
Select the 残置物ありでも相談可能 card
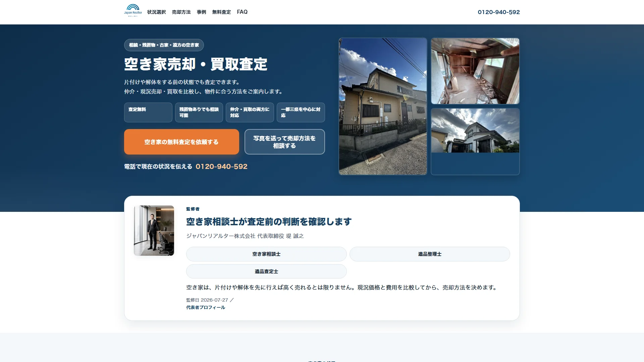[x=199, y=112]
